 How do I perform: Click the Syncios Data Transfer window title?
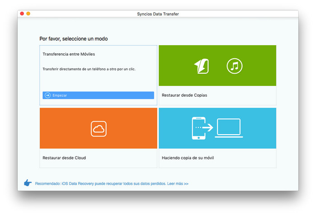tap(158, 14)
